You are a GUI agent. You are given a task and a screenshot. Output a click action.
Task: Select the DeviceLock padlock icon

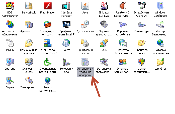tap(29, 6)
